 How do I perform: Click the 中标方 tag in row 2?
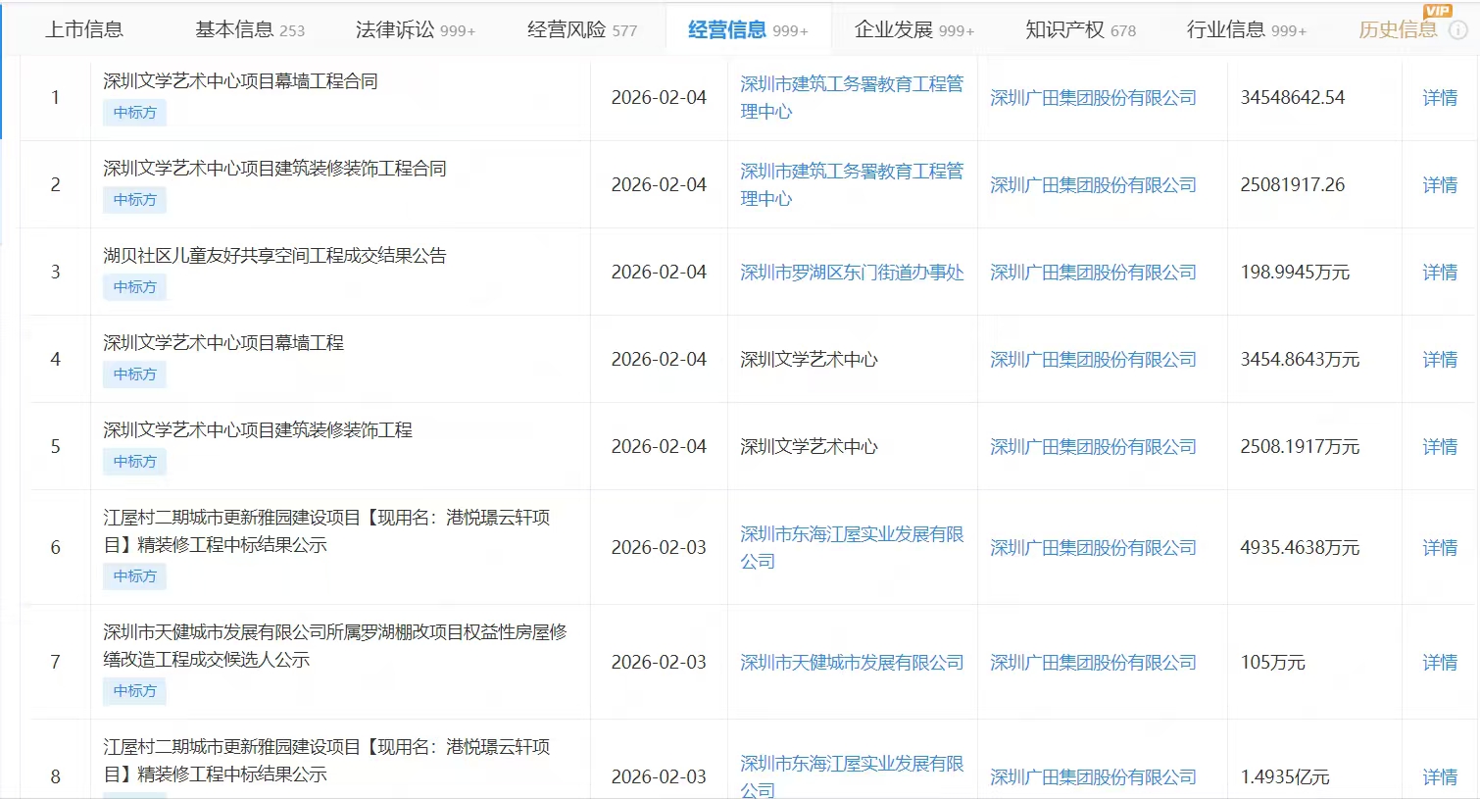pos(134,200)
